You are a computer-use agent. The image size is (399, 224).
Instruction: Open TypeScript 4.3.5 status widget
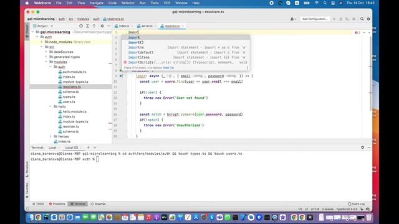coord(347,209)
